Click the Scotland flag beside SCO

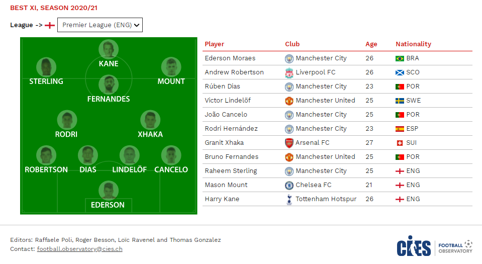(x=400, y=72)
